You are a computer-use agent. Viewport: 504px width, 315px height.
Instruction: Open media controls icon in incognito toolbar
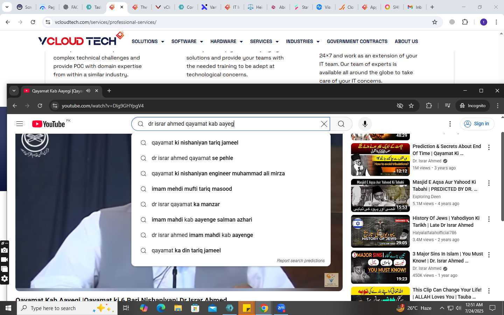447,106
